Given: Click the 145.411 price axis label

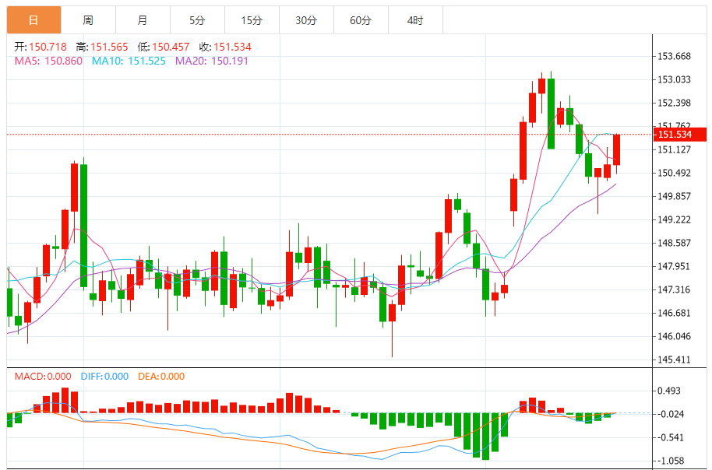Looking at the screenshot, I should 675,360.
